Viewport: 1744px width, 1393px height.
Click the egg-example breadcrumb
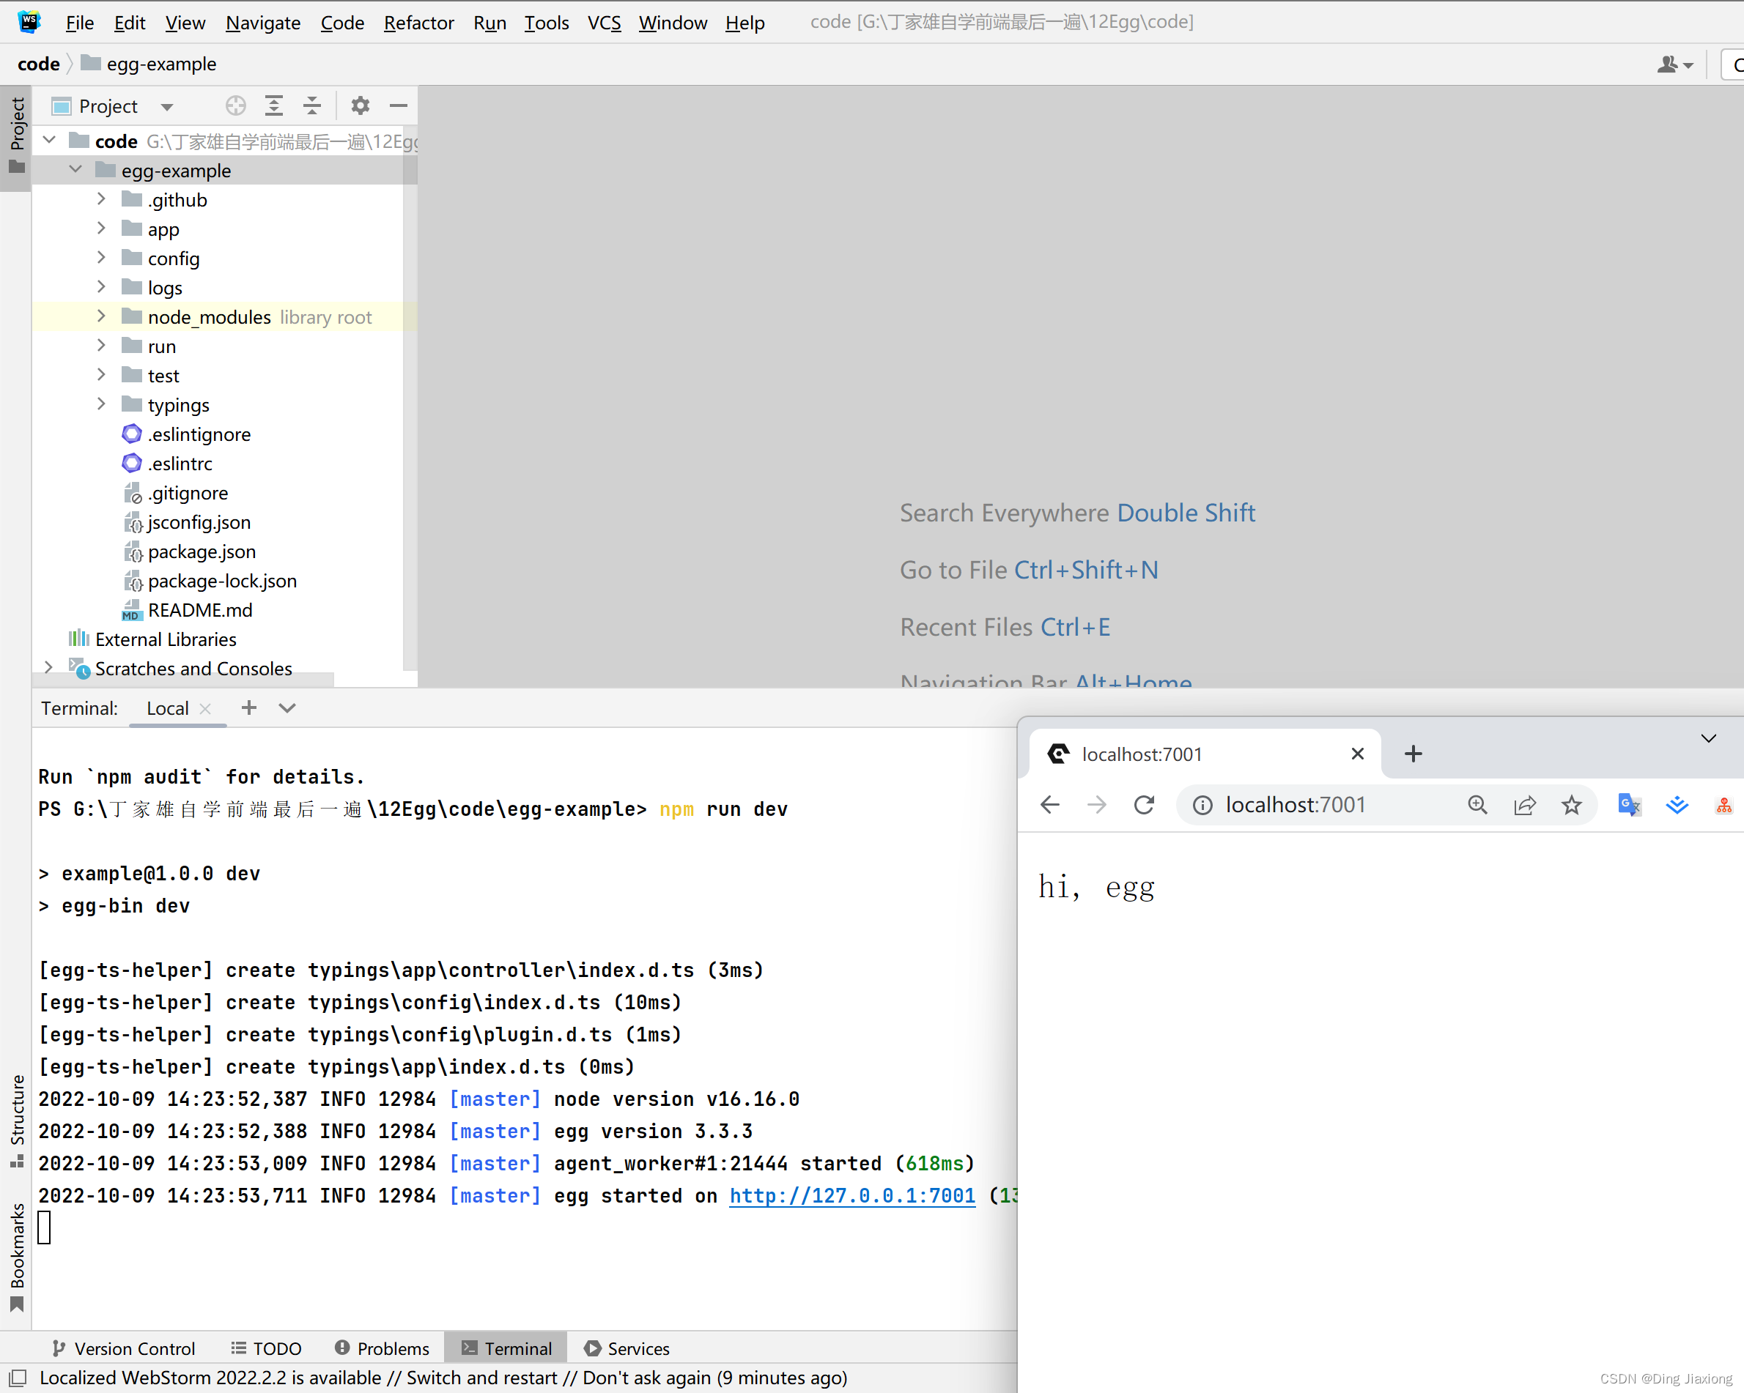click(x=149, y=64)
